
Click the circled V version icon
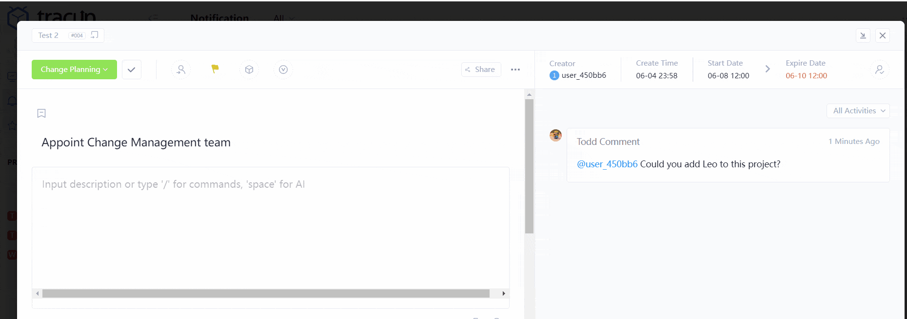[283, 70]
